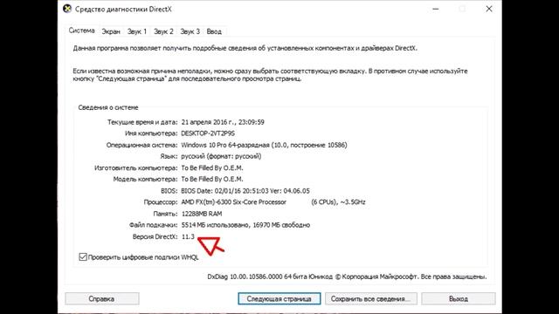
Task: Minimize the DirectX diagnostic window
Action: [x=436, y=10]
